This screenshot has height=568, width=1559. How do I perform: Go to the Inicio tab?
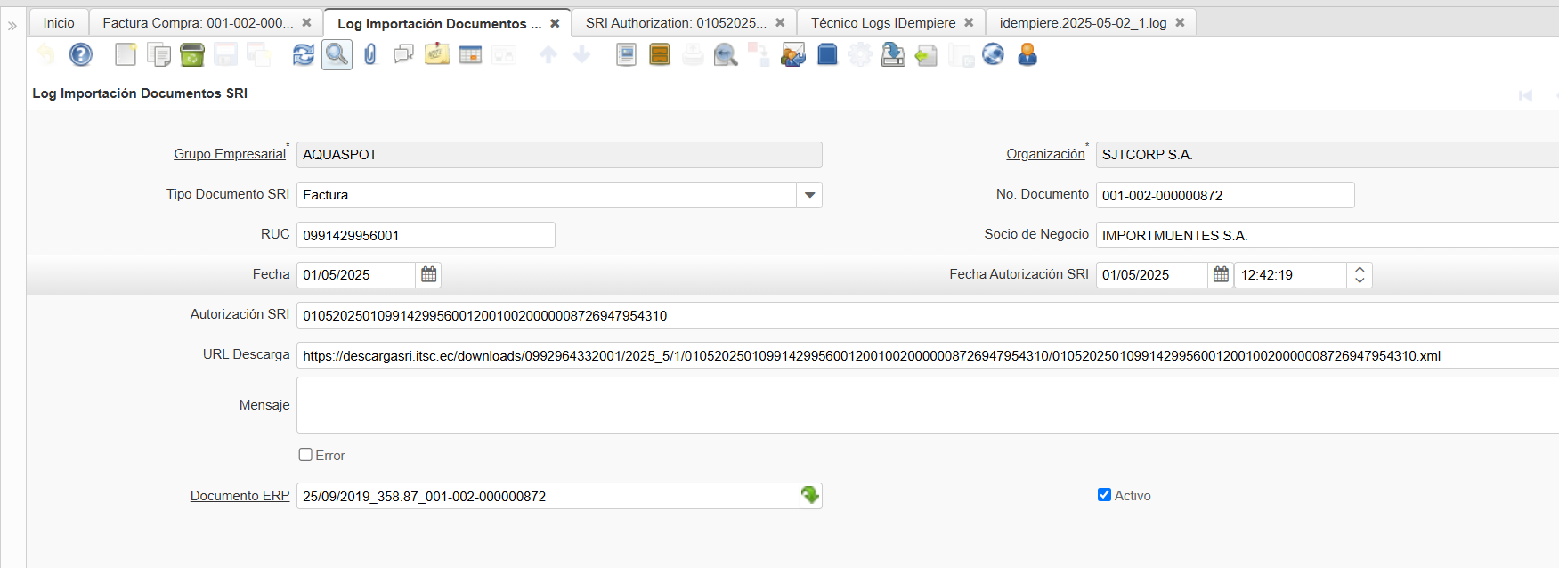pos(59,23)
